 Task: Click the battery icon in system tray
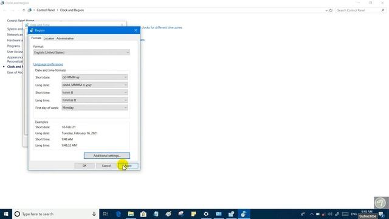[x=318, y=214]
